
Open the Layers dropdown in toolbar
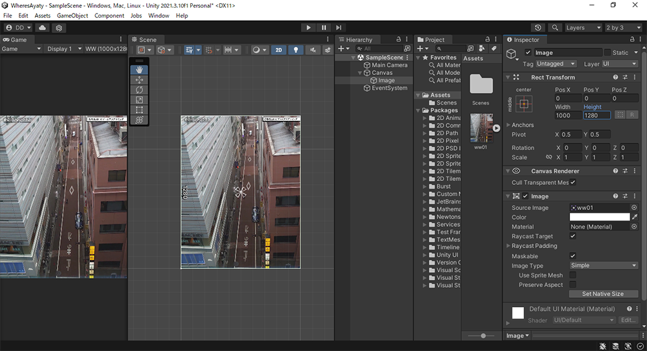pos(582,28)
